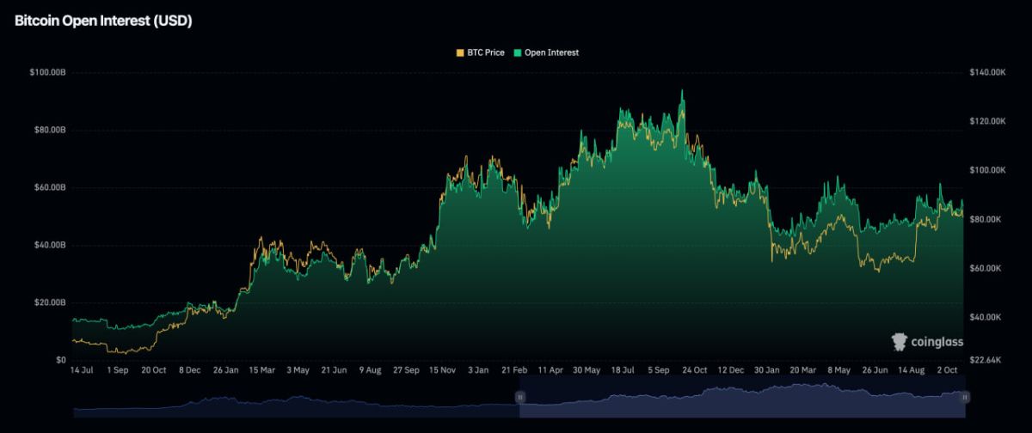The width and height of the screenshot is (1032, 433).
Task: Click the 5 Sep date label
Action: pyautogui.click(x=658, y=369)
